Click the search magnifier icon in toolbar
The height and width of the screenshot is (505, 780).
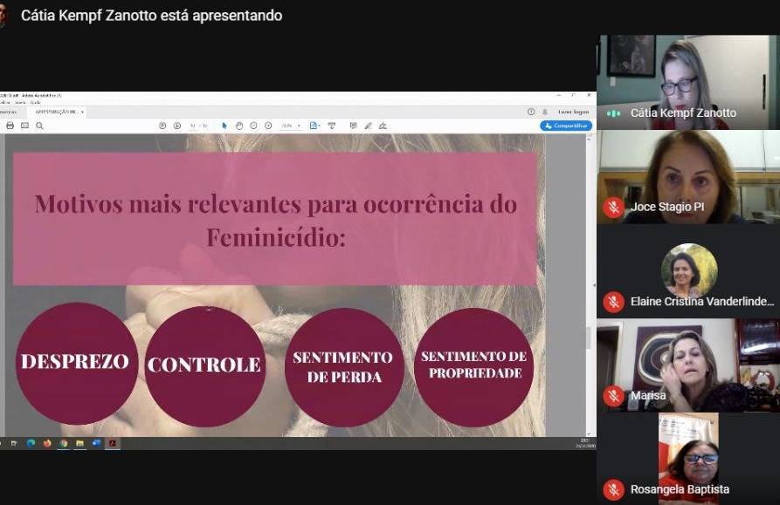point(39,126)
